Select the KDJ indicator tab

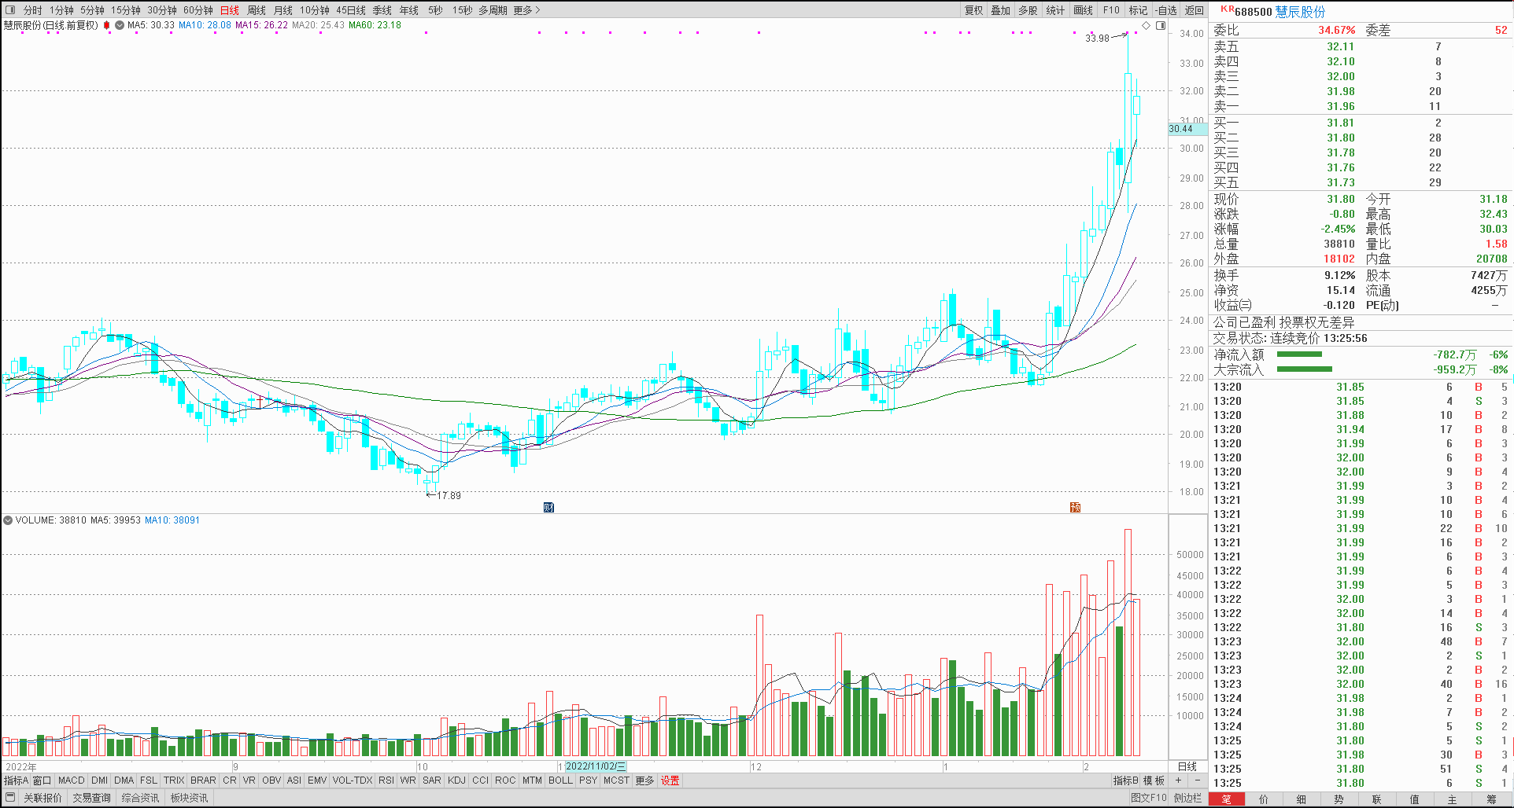pyautogui.click(x=456, y=780)
